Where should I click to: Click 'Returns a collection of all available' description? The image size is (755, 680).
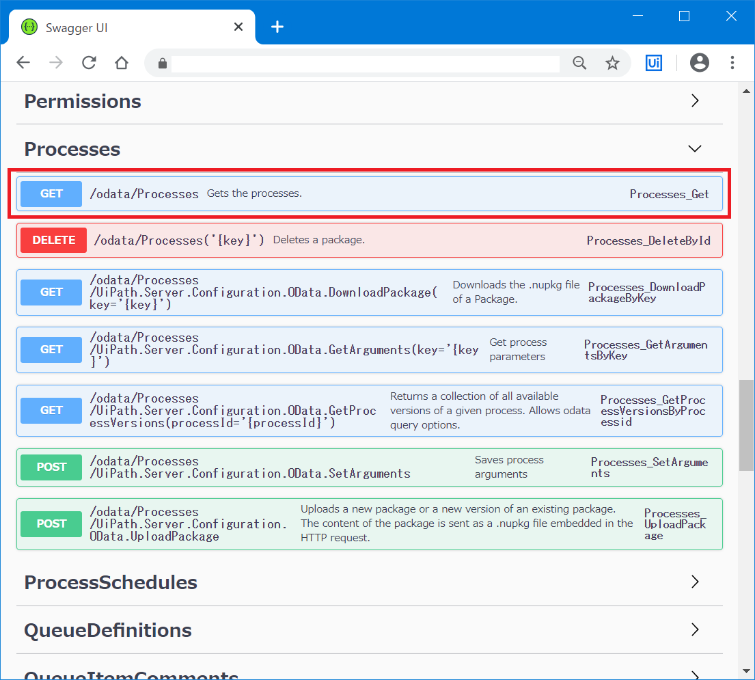pyautogui.click(x=490, y=410)
